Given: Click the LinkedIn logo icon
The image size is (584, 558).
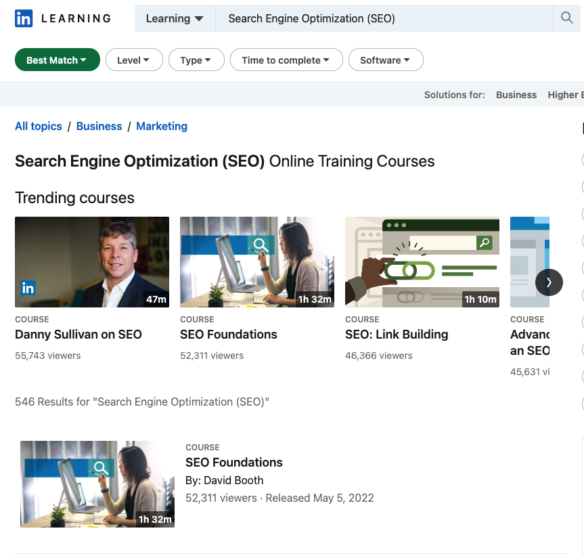Looking at the screenshot, I should tap(24, 18).
